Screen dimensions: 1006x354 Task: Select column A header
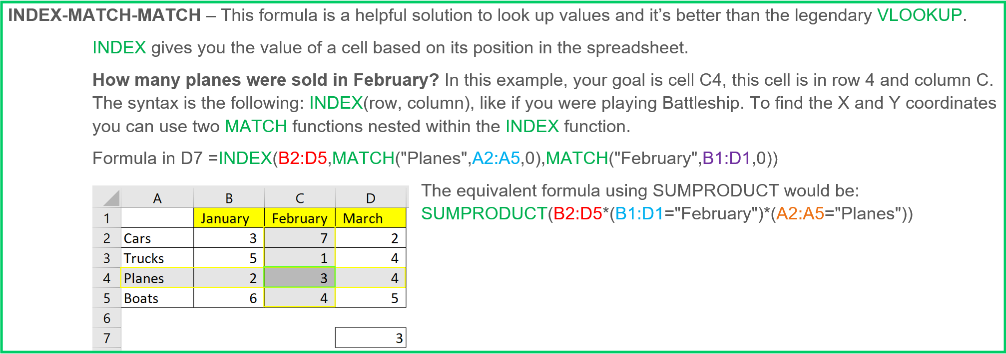[x=157, y=198]
